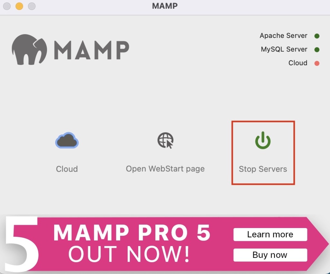Open the WebStart page globe icon
This screenshot has height=274, width=330.
pos(165,140)
